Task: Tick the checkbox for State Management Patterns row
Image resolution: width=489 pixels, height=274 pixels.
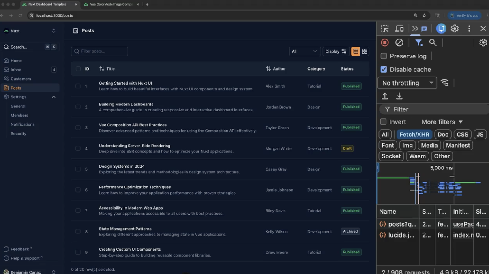Action: click(x=78, y=231)
